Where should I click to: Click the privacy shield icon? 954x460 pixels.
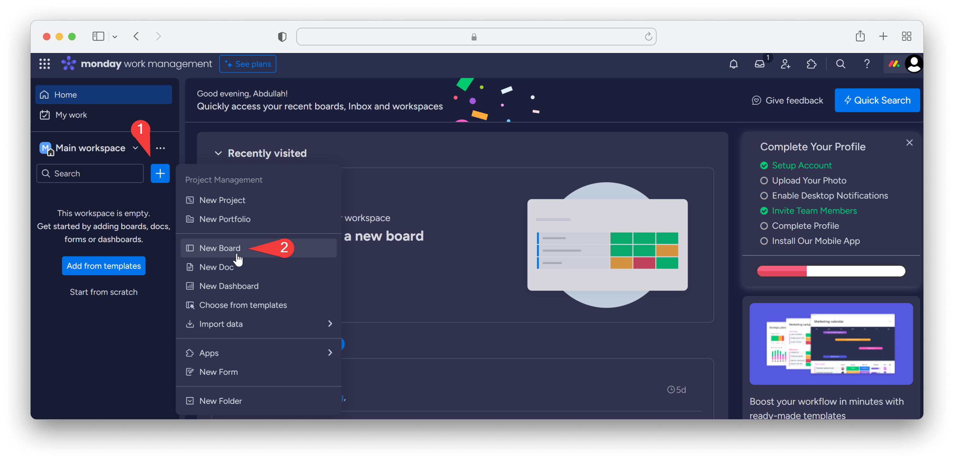tap(282, 37)
